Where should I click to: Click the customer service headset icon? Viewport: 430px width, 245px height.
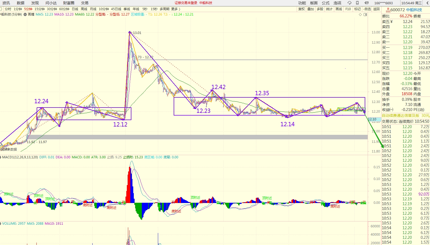point(349,3)
